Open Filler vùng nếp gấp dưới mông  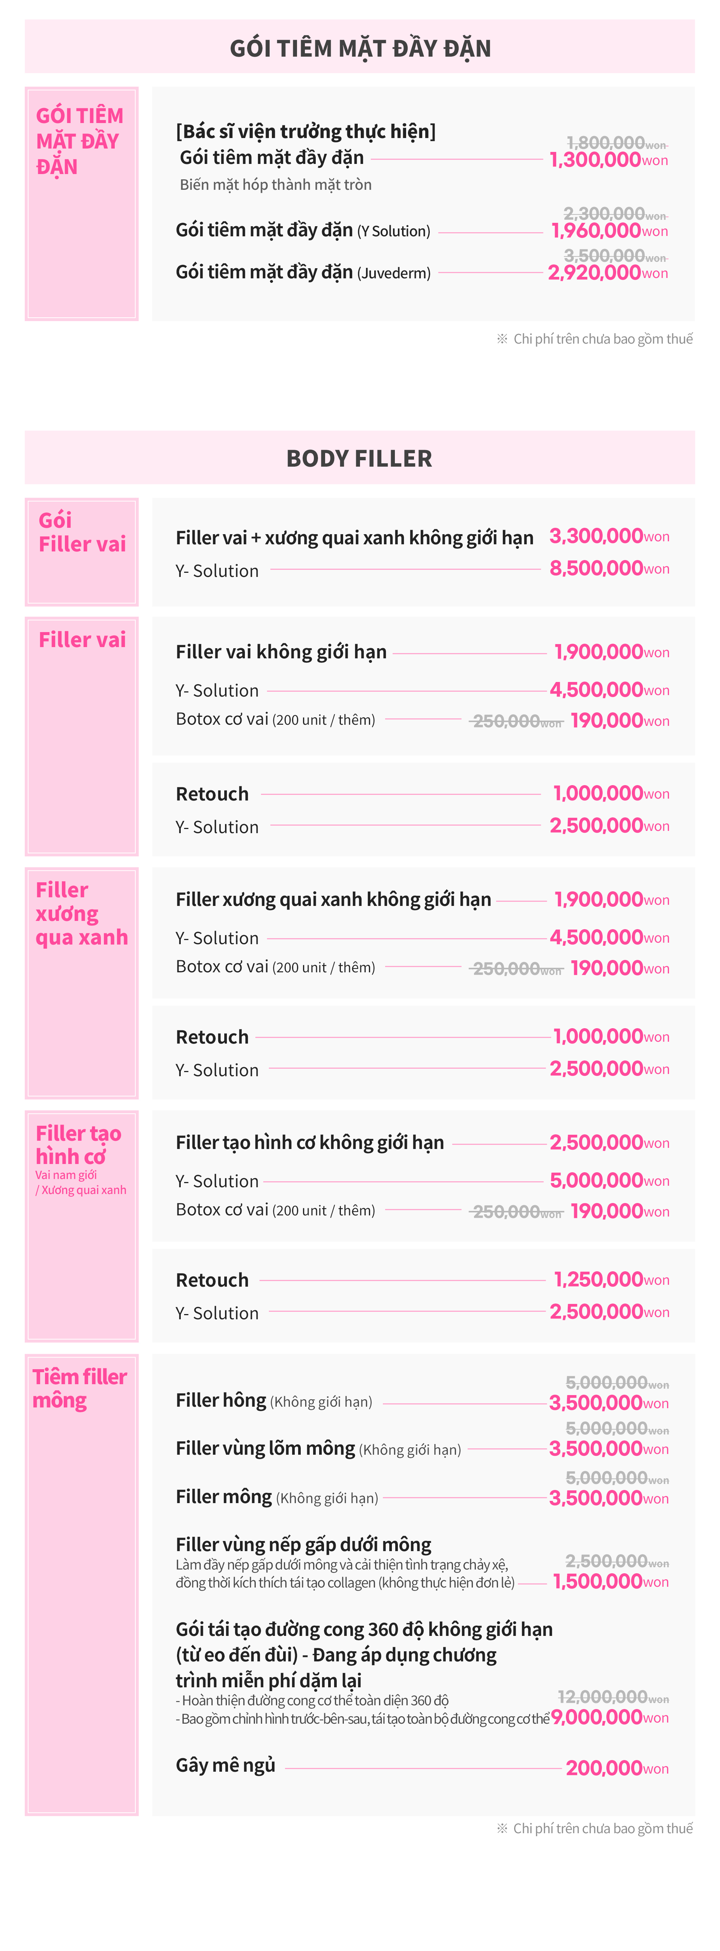[x=304, y=1544]
